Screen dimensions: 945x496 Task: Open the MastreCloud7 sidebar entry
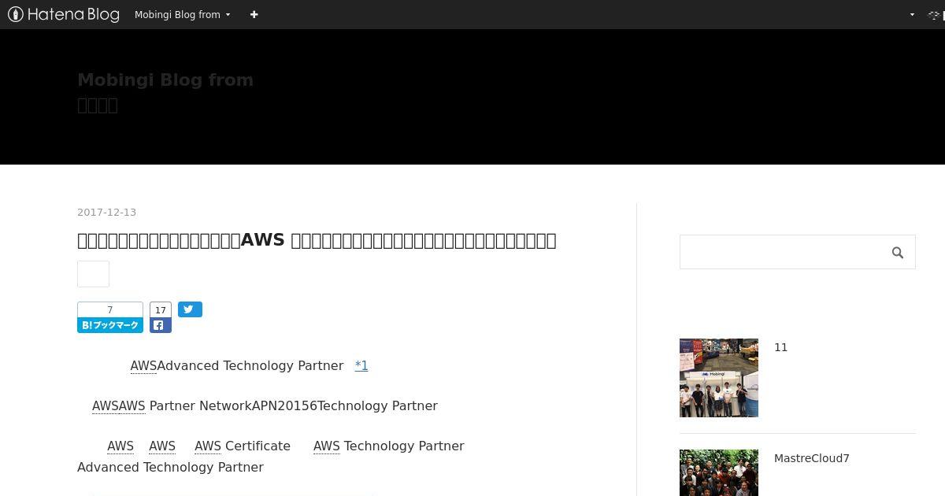coord(812,458)
